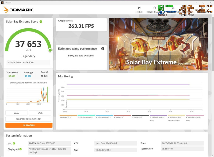214x157 pixels.
Task: Click 'Sorry, no data available.' message
Action: 81,56
